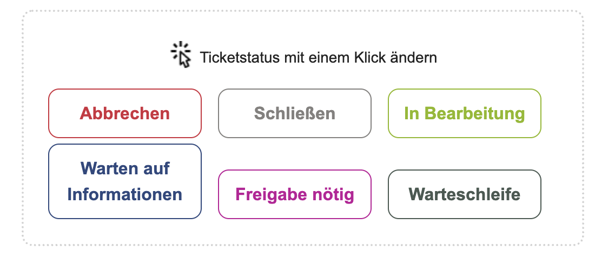595x258 pixels.
Task: Select the Warten auf Informationen button
Action: [125, 181]
